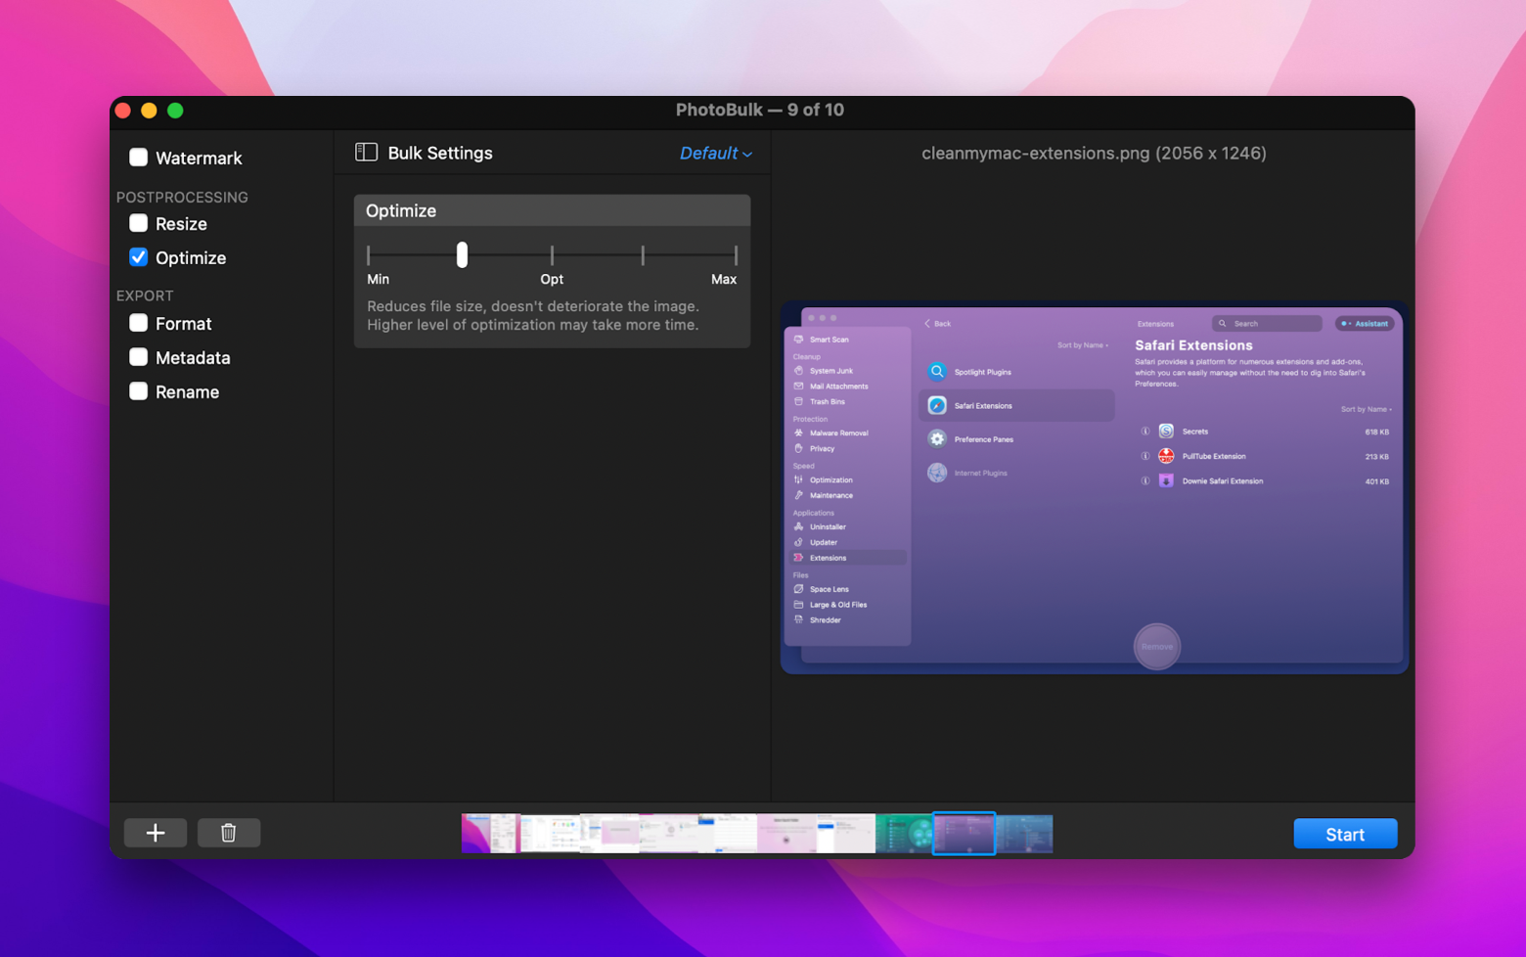Screen dimensions: 1526x957
Task: Click the Optimize panel header
Action: coord(552,210)
